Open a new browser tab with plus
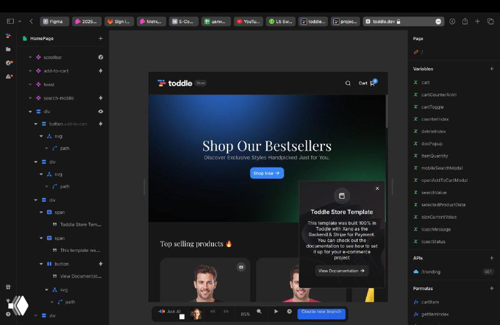This screenshot has width=500, height=325. coord(477,21)
